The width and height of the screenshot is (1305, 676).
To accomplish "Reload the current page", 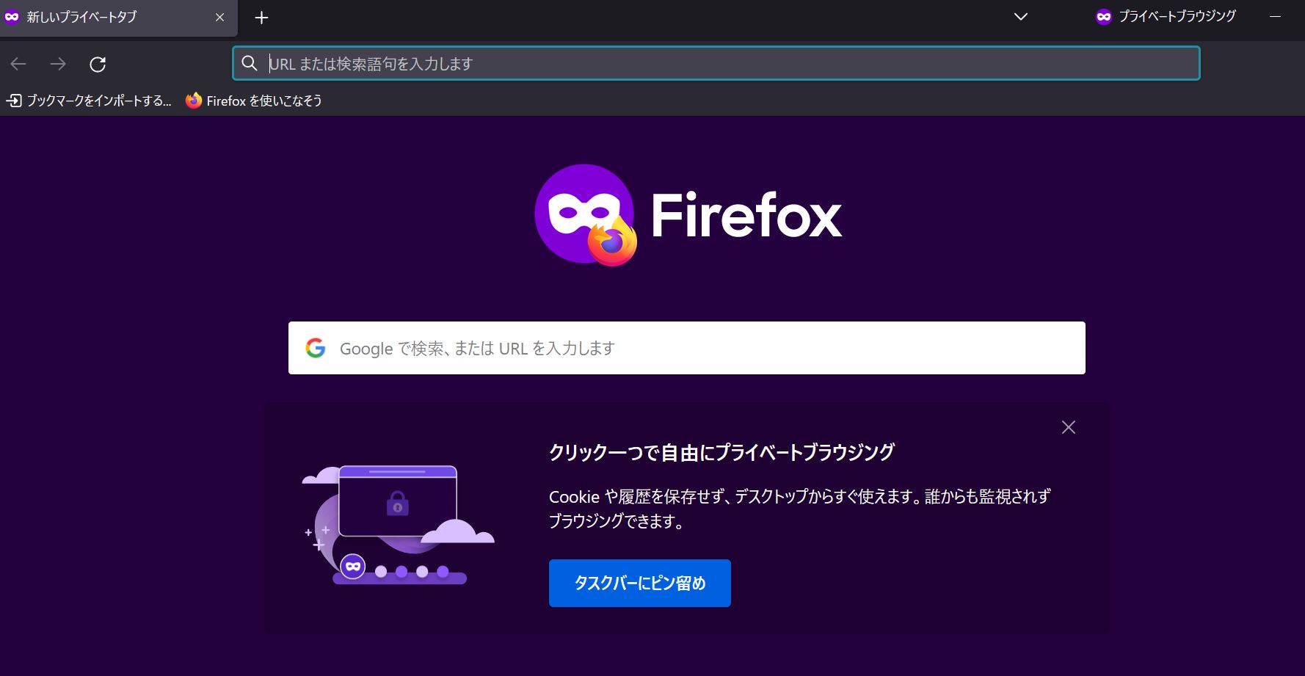I will pyautogui.click(x=98, y=64).
